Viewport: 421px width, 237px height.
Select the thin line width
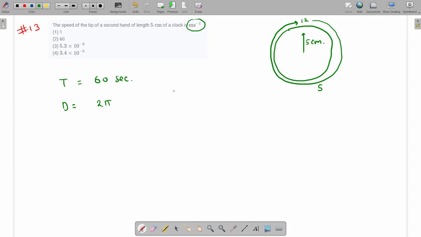[59, 6]
